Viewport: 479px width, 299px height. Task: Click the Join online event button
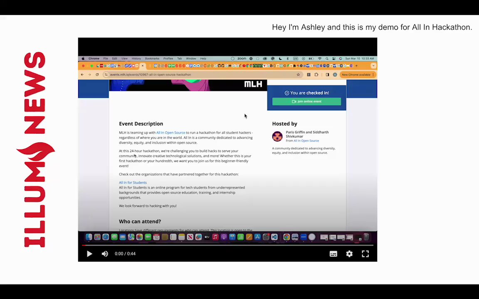pos(306,101)
